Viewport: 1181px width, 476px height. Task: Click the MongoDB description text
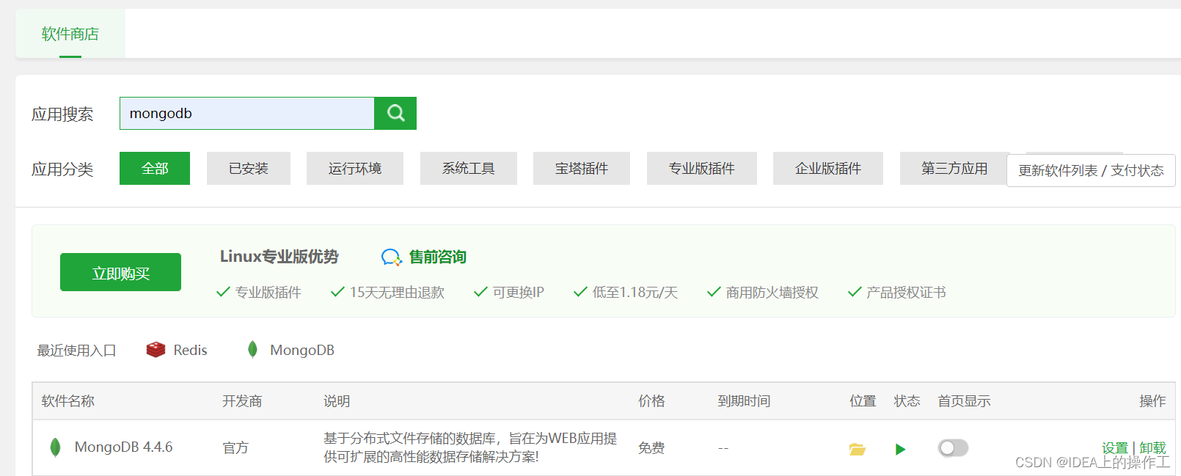coord(470,447)
